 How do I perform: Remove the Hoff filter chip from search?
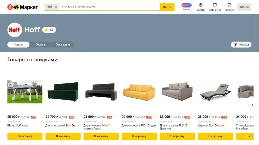tap(56, 7)
